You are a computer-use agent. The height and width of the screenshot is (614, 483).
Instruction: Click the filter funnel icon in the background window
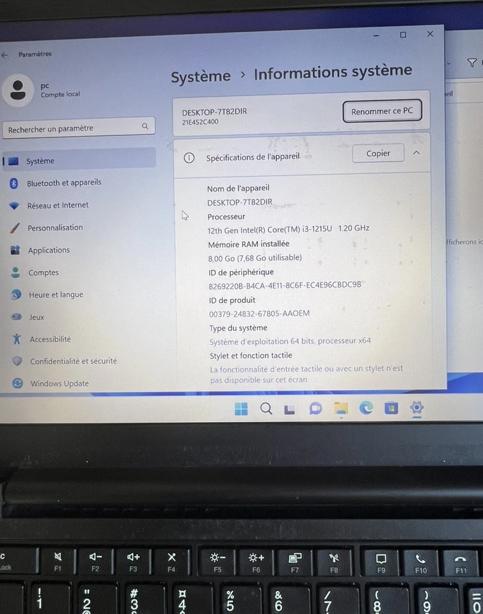click(x=472, y=63)
